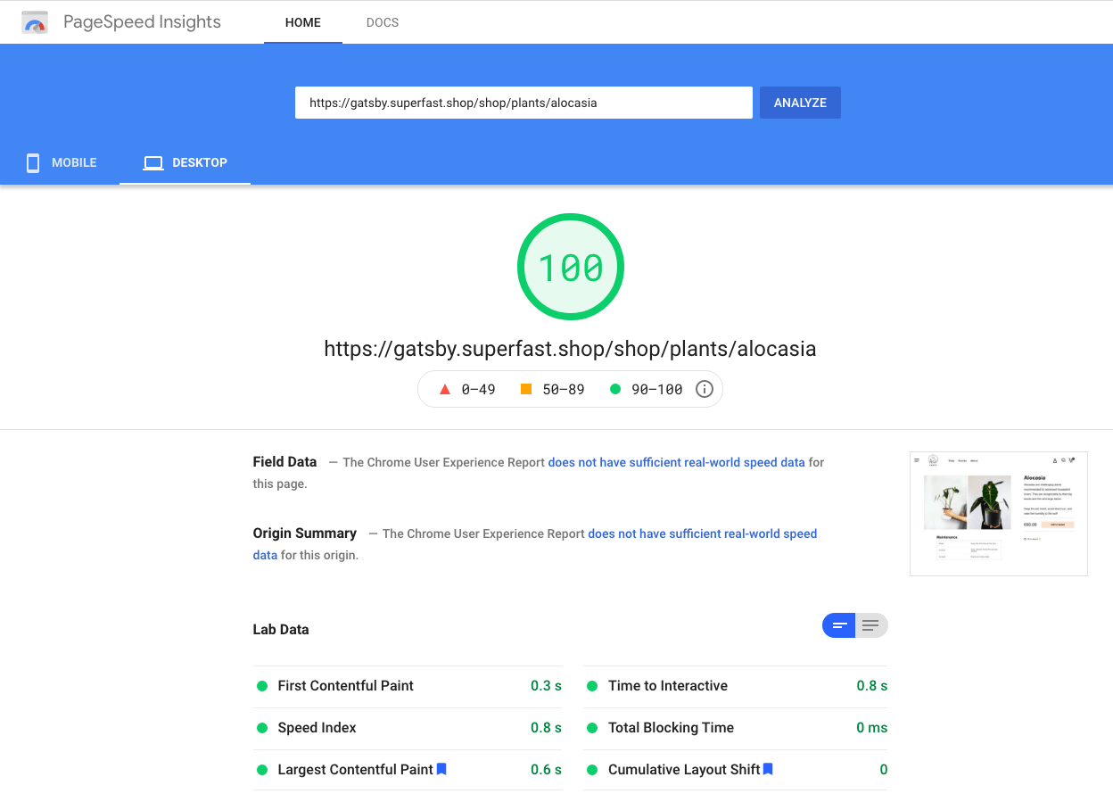Click the 0.8 s Time to Interactive value

pos(872,686)
